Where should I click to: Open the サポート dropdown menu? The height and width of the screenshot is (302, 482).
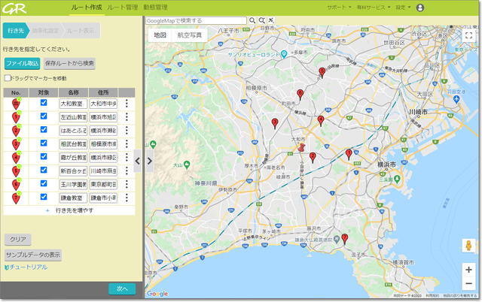[x=339, y=8]
